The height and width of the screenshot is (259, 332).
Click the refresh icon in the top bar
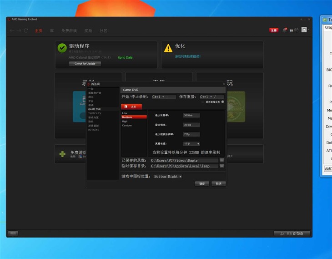click(x=26, y=30)
